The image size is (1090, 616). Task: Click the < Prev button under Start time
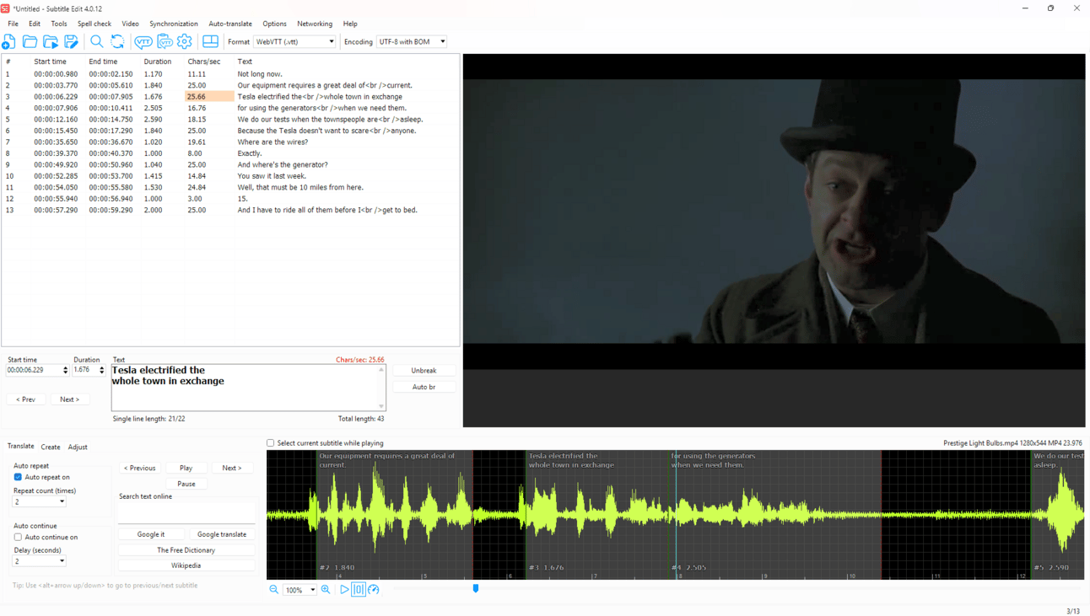point(26,399)
